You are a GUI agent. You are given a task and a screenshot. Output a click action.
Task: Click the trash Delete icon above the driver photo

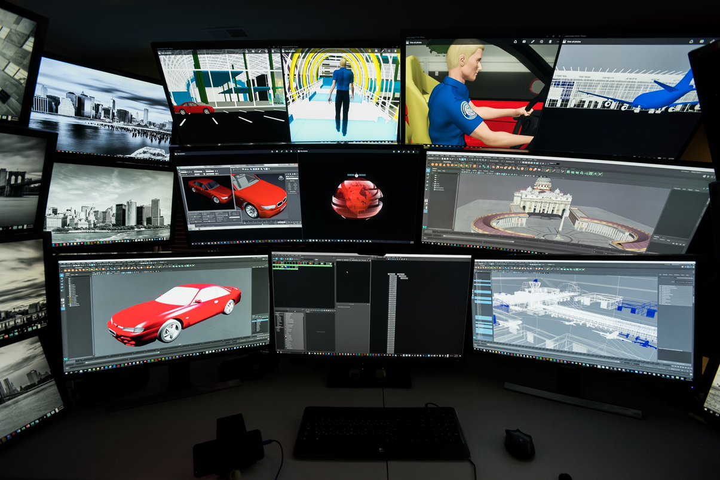[x=550, y=42]
